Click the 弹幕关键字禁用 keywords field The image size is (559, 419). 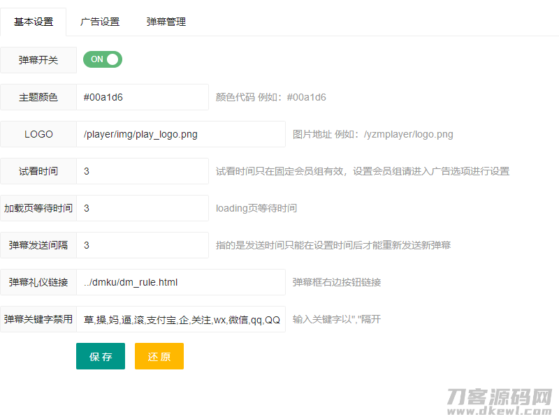pyautogui.click(x=178, y=319)
